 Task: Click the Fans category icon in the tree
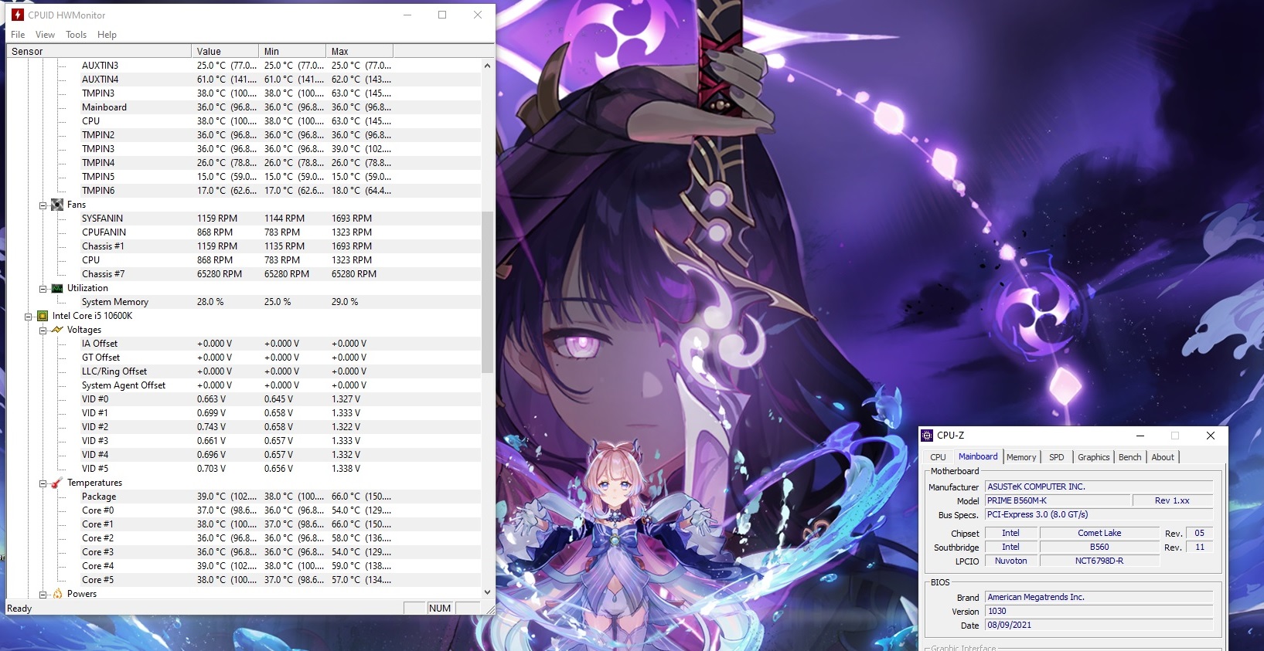pyautogui.click(x=57, y=205)
